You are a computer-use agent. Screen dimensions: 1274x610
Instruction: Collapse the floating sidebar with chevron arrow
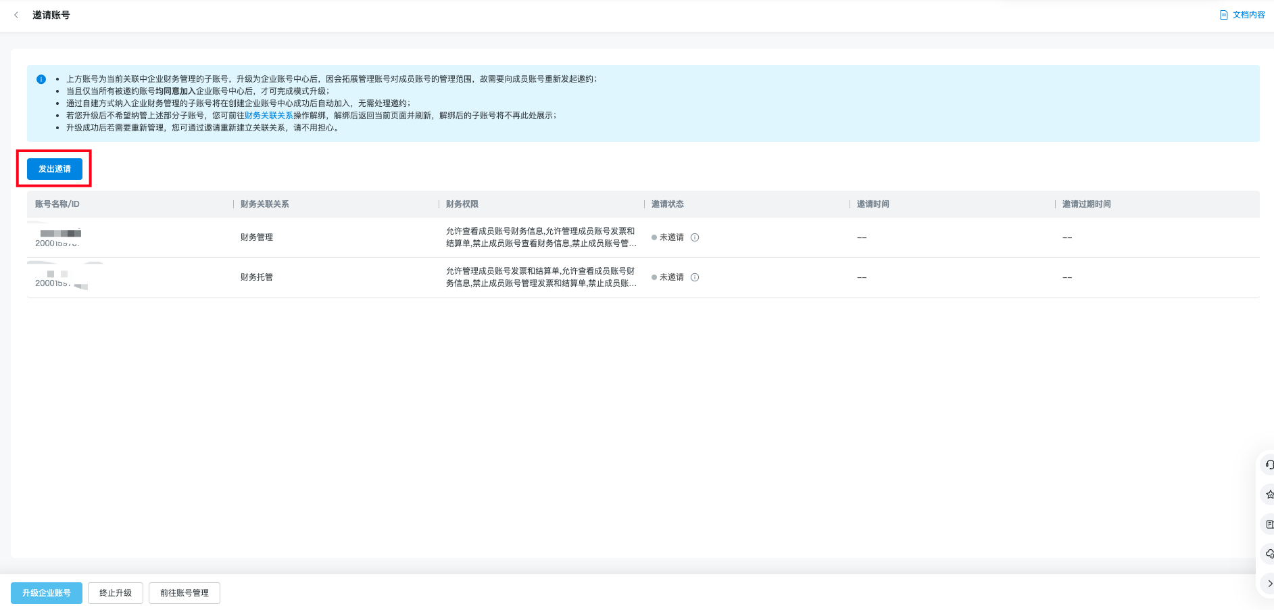tap(1269, 583)
